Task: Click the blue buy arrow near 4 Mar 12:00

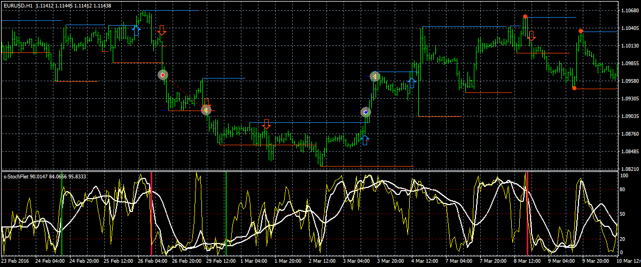Action: pos(411,83)
